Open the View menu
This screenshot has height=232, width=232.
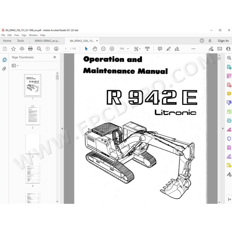tap(17, 35)
